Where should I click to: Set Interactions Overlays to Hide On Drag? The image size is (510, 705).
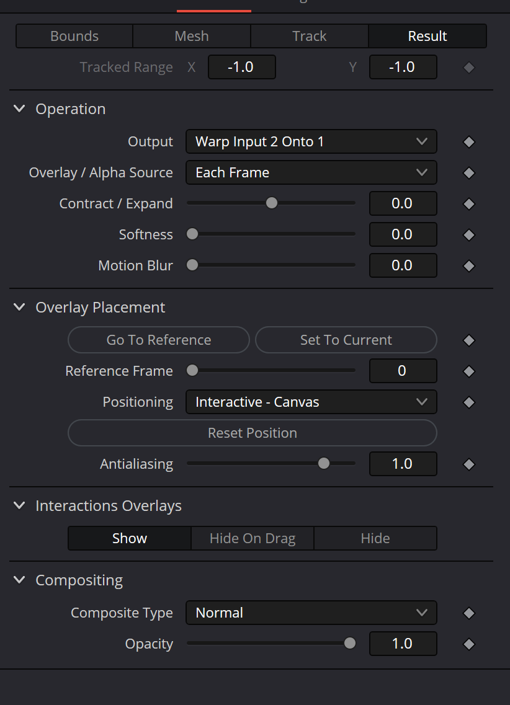pos(253,538)
